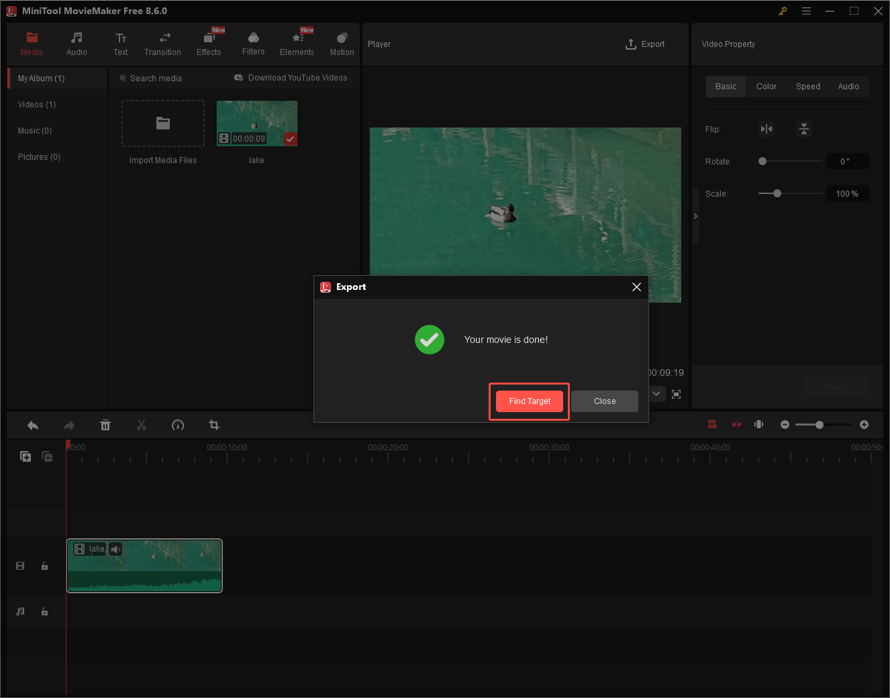Switch to Basic property tab
This screenshot has width=890, height=698.
coord(726,87)
